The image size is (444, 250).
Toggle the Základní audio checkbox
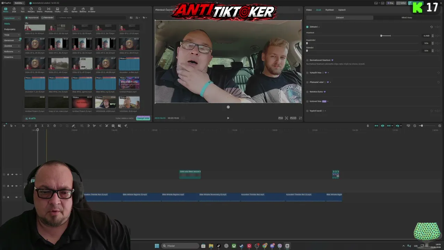[307, 27]
